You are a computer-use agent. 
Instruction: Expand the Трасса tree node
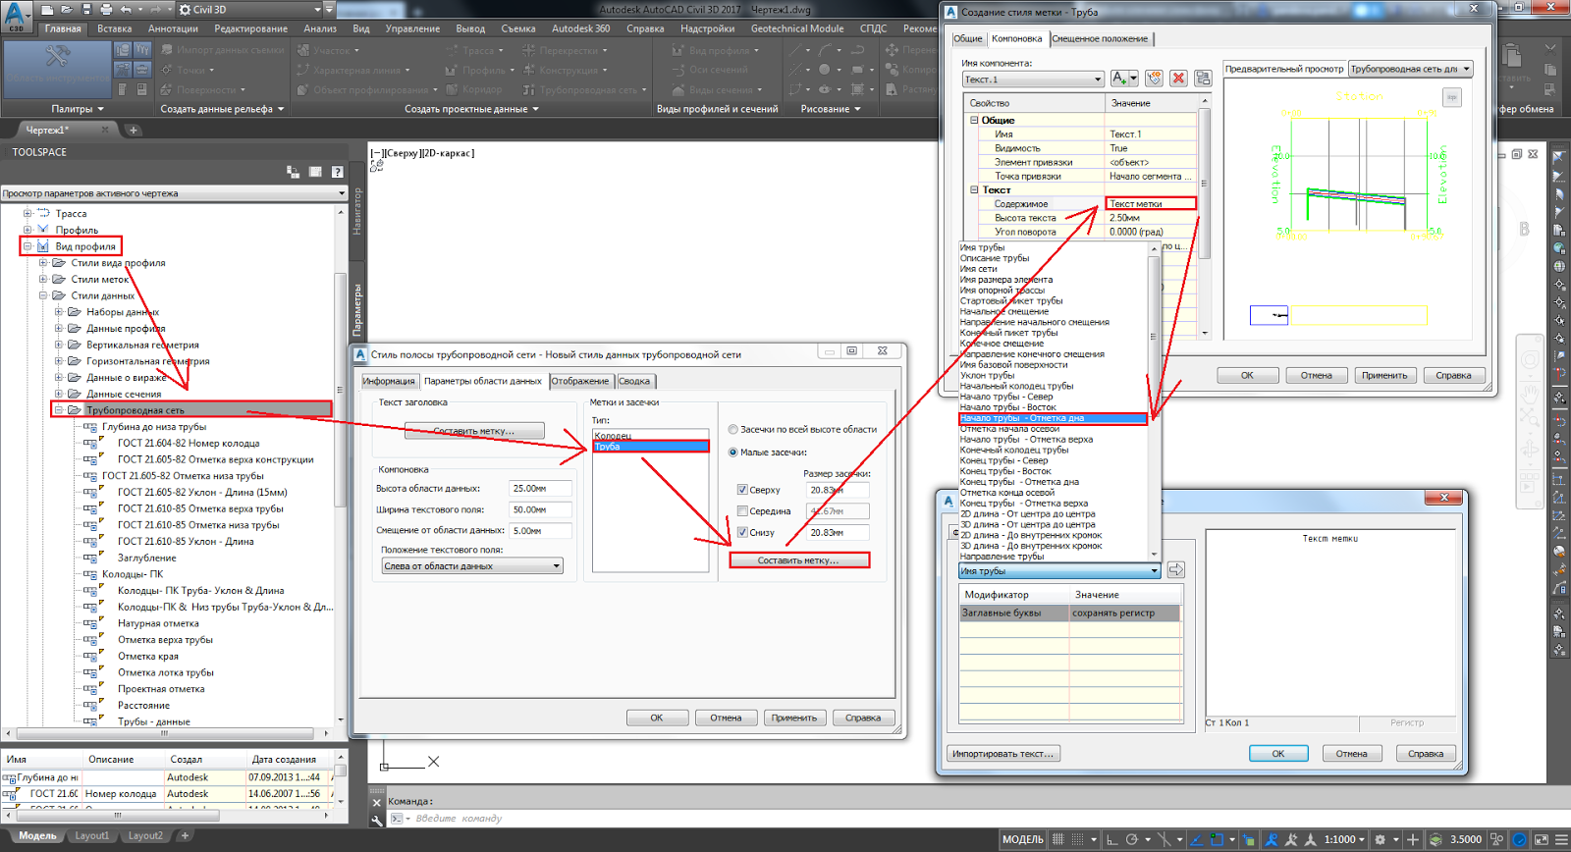pos(27,213)
